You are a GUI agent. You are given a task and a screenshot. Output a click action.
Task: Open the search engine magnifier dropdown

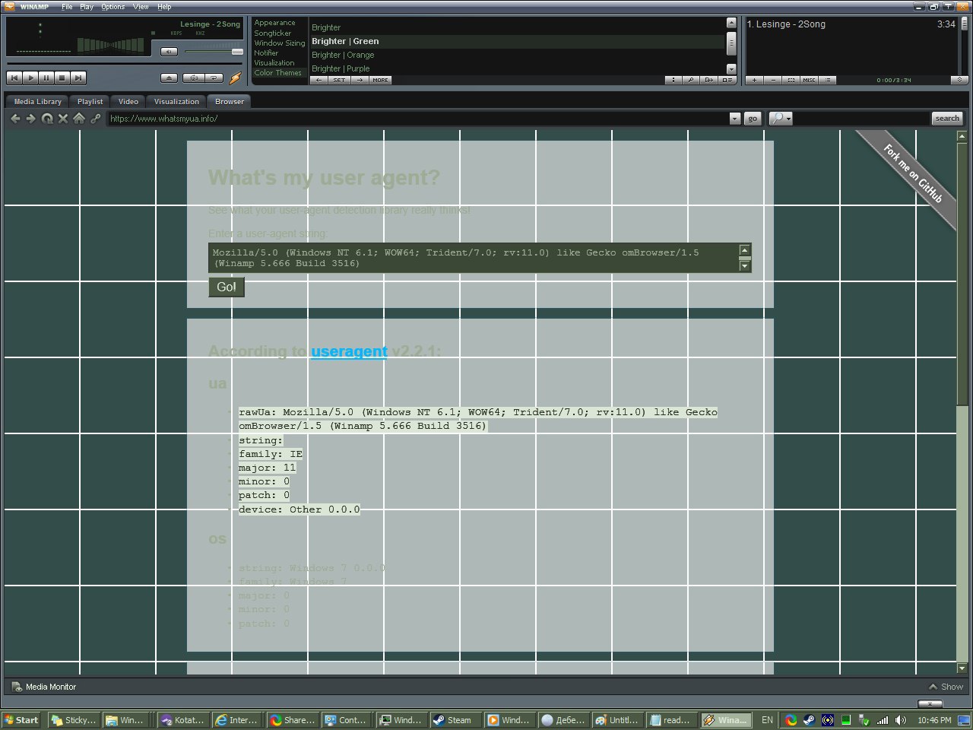click(x=781, y=119)
